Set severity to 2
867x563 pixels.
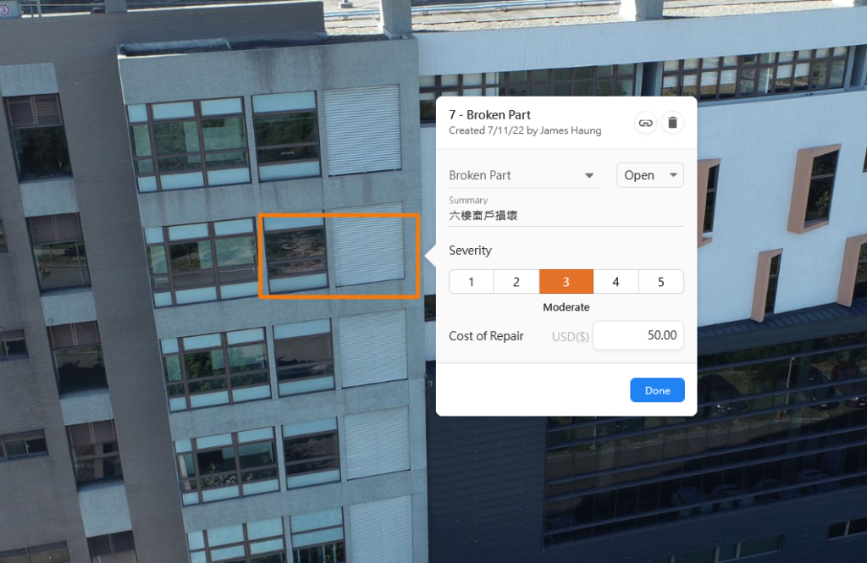coord(516,282)
